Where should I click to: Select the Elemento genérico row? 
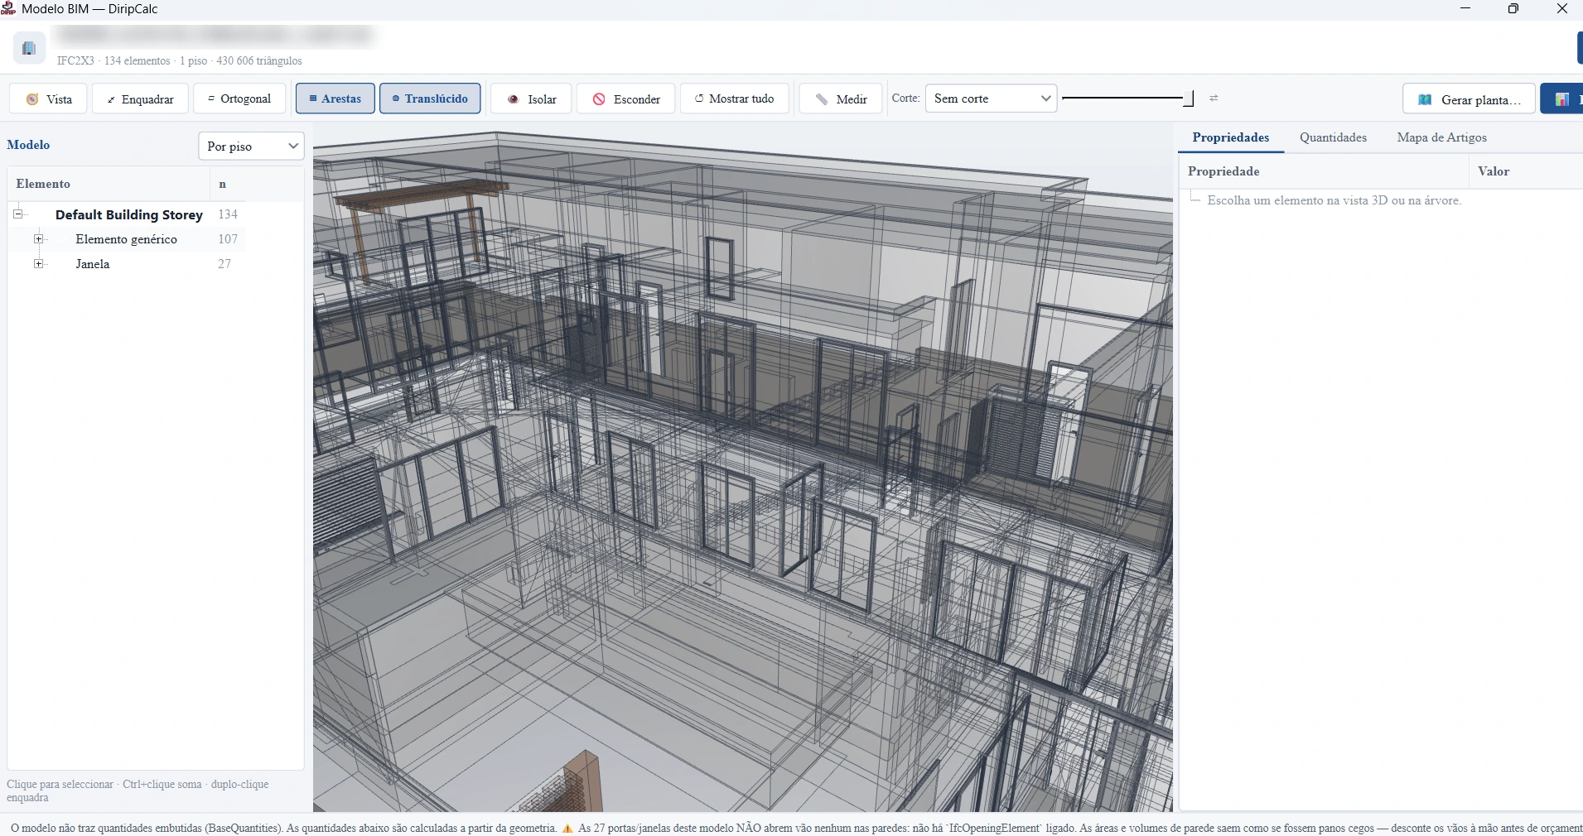(x=126, y=239)
